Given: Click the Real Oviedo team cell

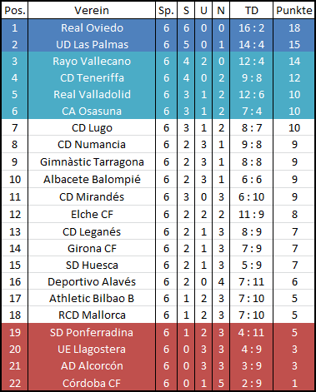Looking at the screenshot, I should tap(92, 27).
